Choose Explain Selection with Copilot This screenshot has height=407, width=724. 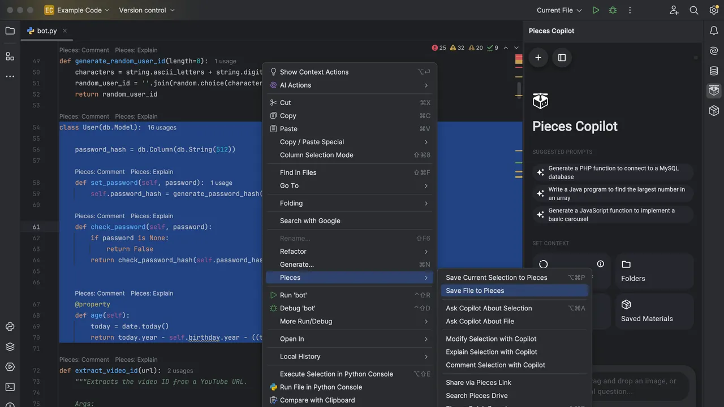pyautogui.click(x=514, y=352)
